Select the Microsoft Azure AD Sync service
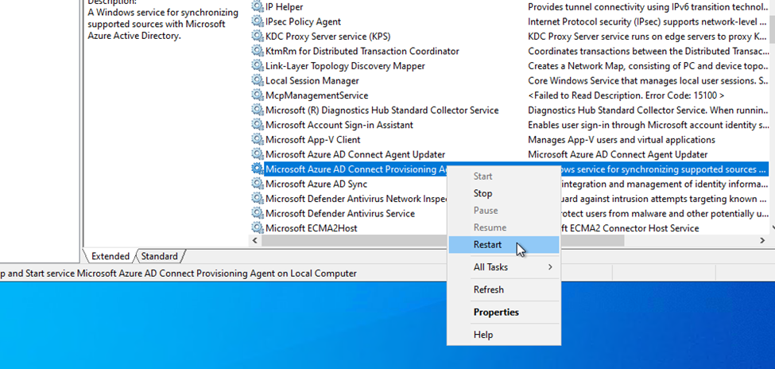 tap(316, 184)
